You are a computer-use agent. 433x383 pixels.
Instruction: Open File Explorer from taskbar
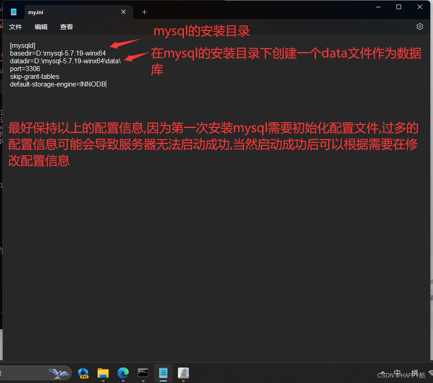(x=103, y=373)
